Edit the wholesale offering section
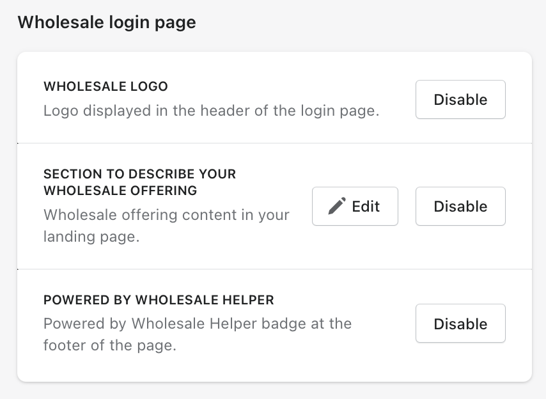The height and width of the screenshot is (399, 546). tap(355, 206)
